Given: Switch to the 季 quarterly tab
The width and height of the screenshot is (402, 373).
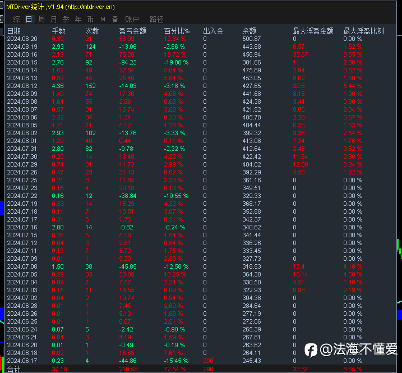Looking at the screenshot, I should [x=66, y=19].
